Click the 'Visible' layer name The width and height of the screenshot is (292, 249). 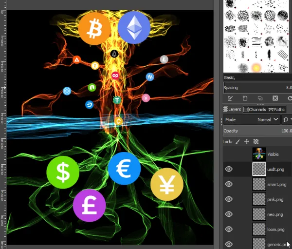point(273,154)
